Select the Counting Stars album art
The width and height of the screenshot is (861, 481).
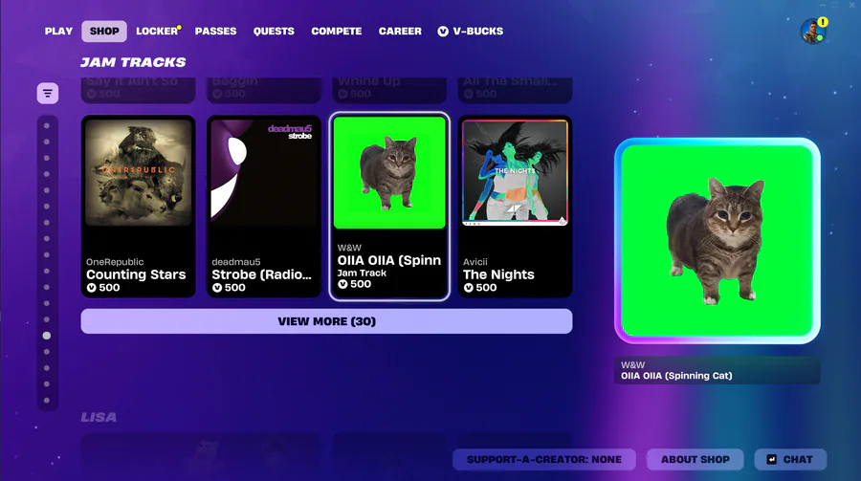pyautogui.click(x=139, y=172)
